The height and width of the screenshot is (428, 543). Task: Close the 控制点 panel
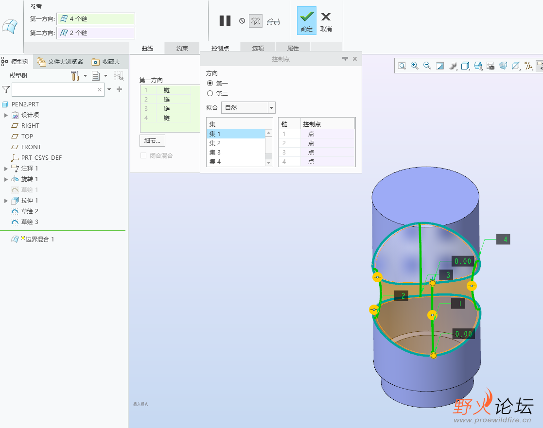coord(355,59)
